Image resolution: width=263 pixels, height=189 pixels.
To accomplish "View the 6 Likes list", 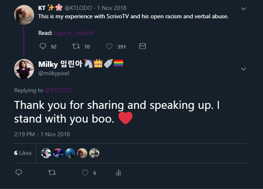I will 22,153.
